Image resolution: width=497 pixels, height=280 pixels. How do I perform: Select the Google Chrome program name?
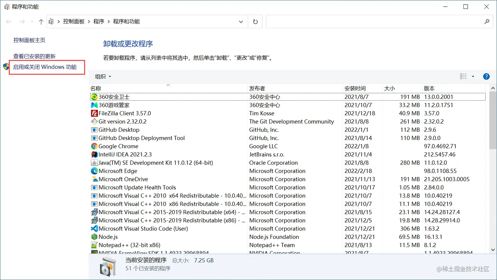pyautogui.click(x=118, y=146)
